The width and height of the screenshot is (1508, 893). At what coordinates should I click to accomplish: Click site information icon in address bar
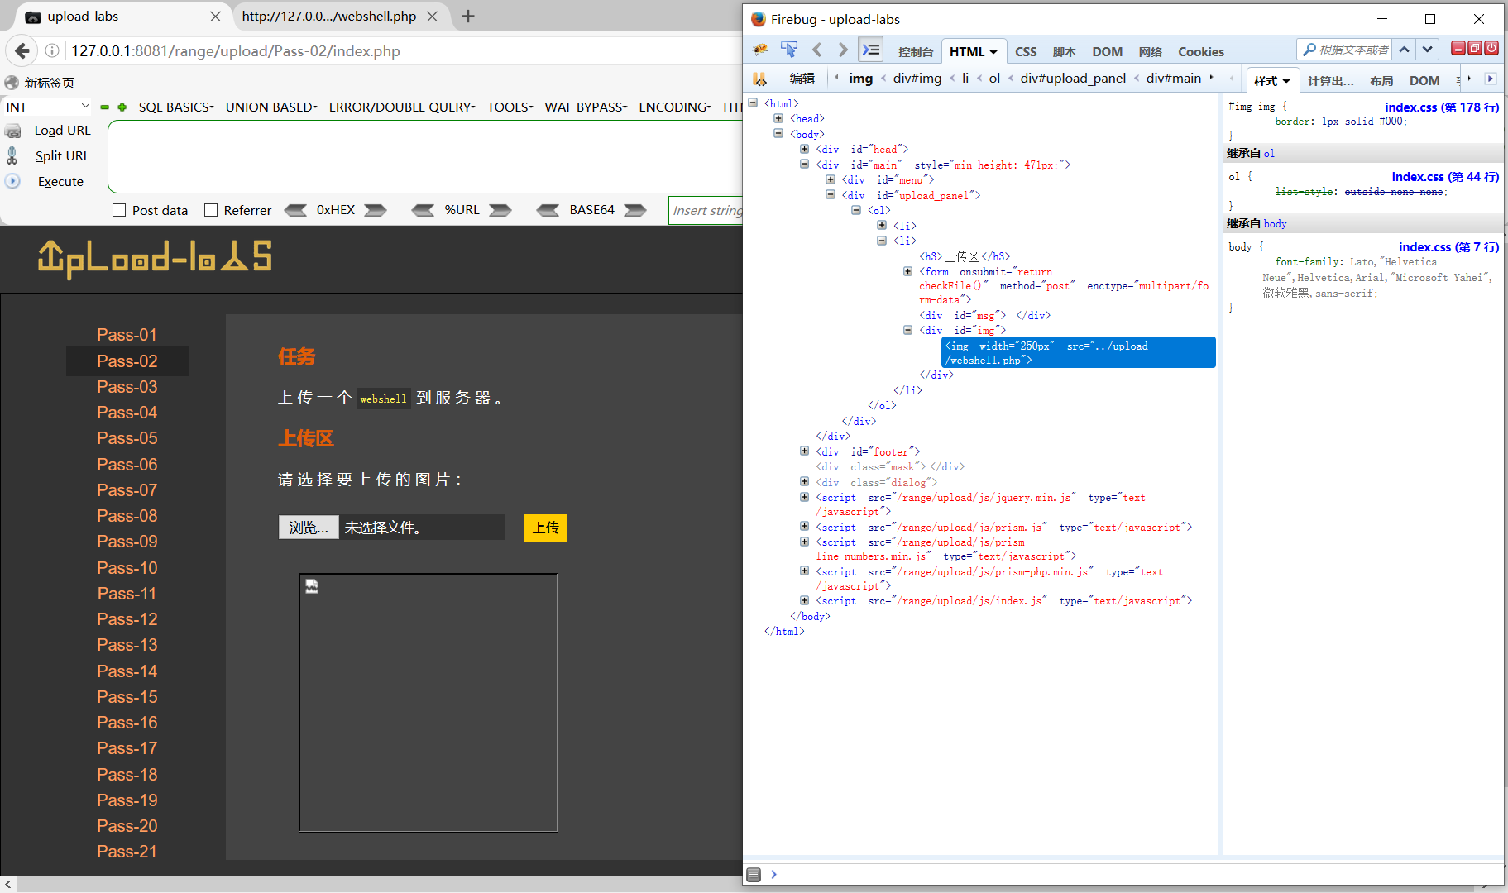(52, 51)
